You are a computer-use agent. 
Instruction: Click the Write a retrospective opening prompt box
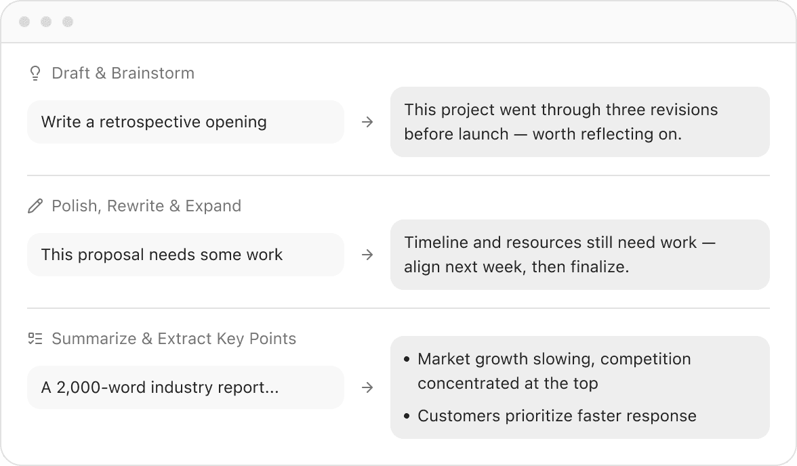coord(186,122)
